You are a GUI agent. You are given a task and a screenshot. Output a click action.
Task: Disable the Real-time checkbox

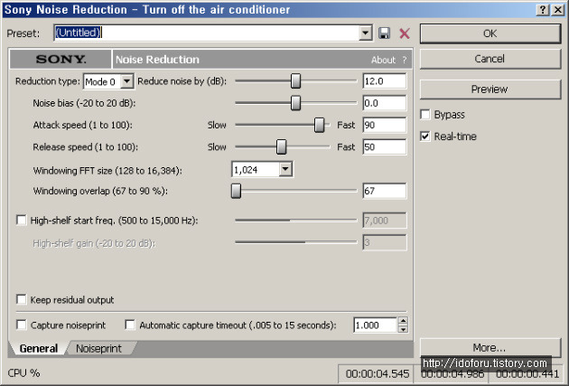(424, 137)
